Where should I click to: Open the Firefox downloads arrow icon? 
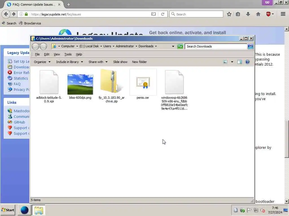[x=248, y=14]
